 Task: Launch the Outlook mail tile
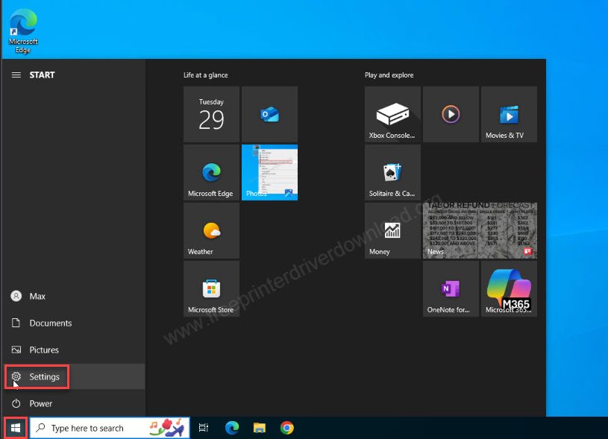click(269, 114)
